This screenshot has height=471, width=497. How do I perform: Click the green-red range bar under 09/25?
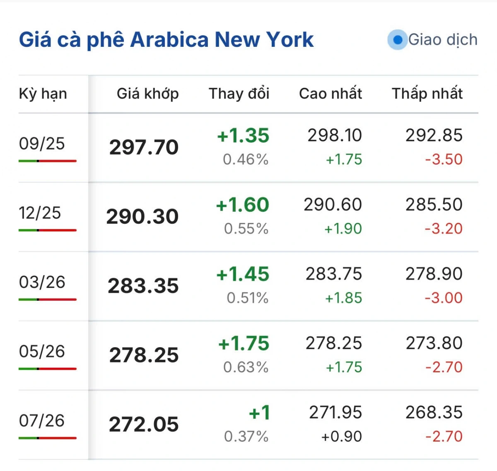[48, 161]
